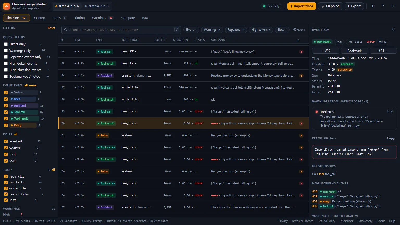
Task: Uncheck the read_file tool filter
Action: click(x=6, y=177)
